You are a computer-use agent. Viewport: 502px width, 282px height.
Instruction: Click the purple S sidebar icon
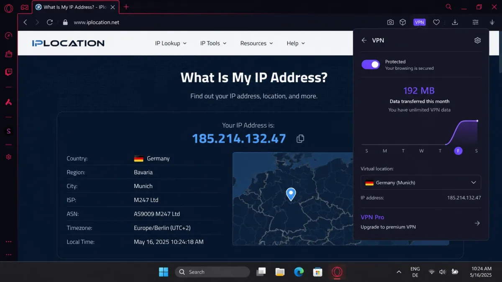tap(8, 131)
